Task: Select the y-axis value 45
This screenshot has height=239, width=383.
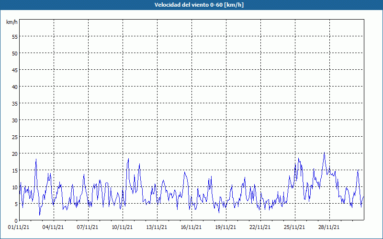Action: pos(15,70)
